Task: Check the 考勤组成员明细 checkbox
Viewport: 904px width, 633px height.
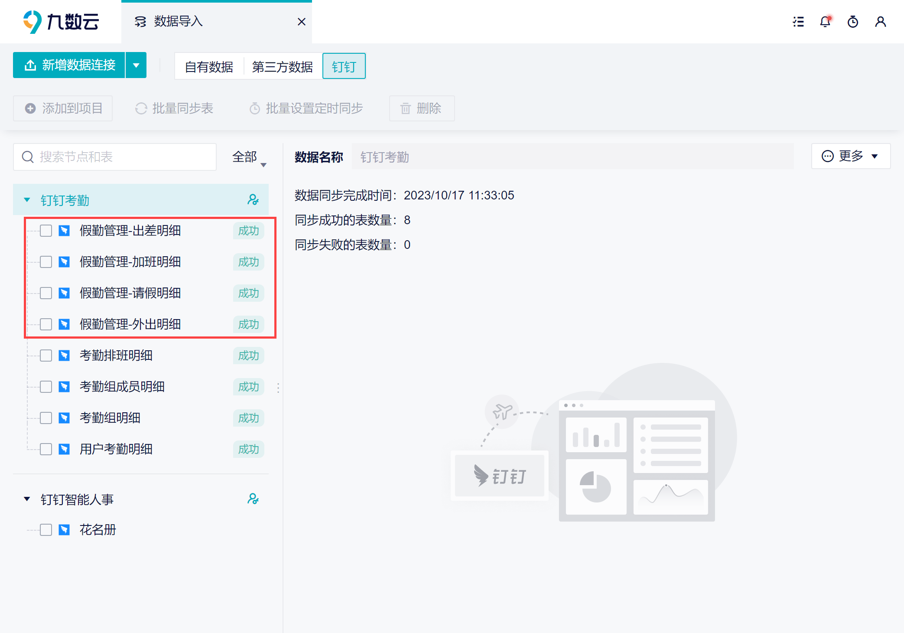Action: 46,387
